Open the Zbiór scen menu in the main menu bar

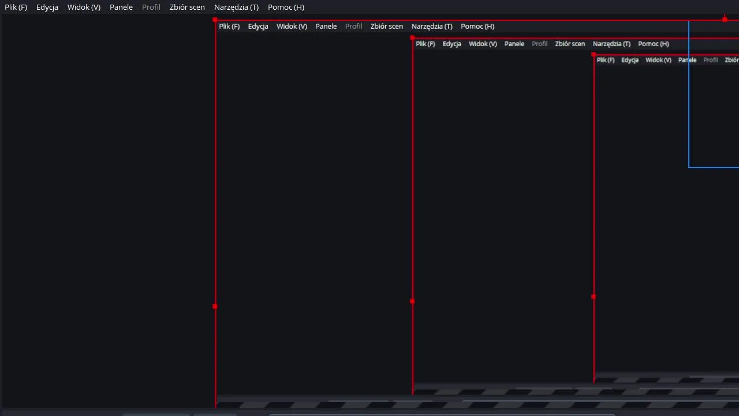(187, 8)
